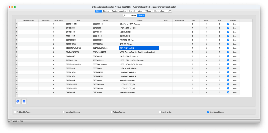268x133 pixels.
Task: Click Replace cell 58435253
Action: (x=105, y=28)
